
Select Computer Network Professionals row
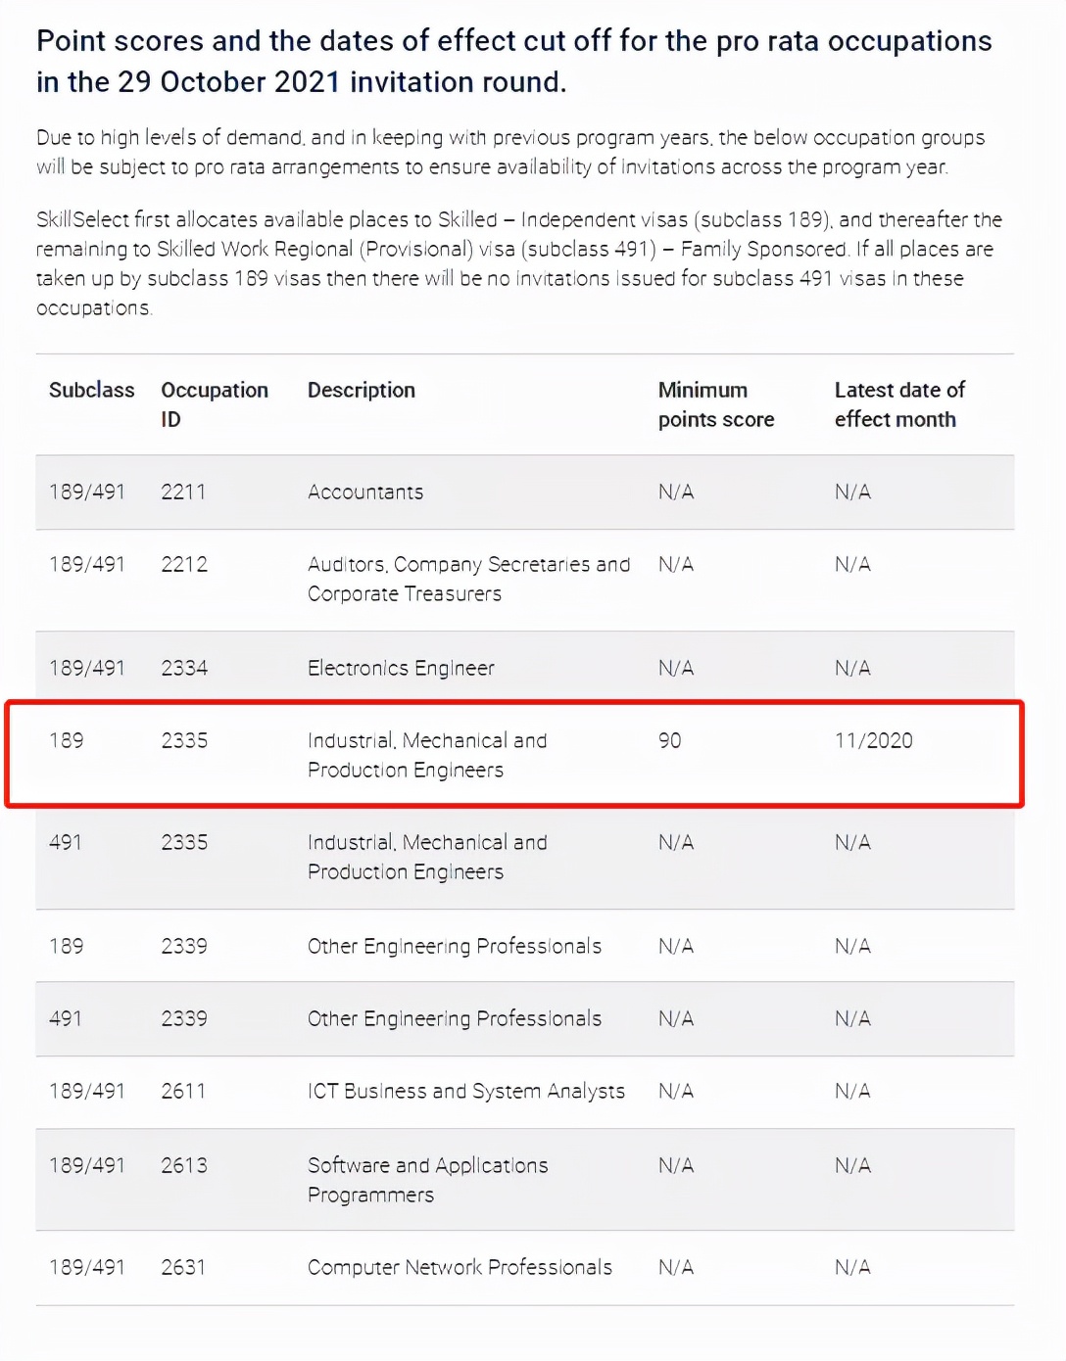[x=525, y=1267]
